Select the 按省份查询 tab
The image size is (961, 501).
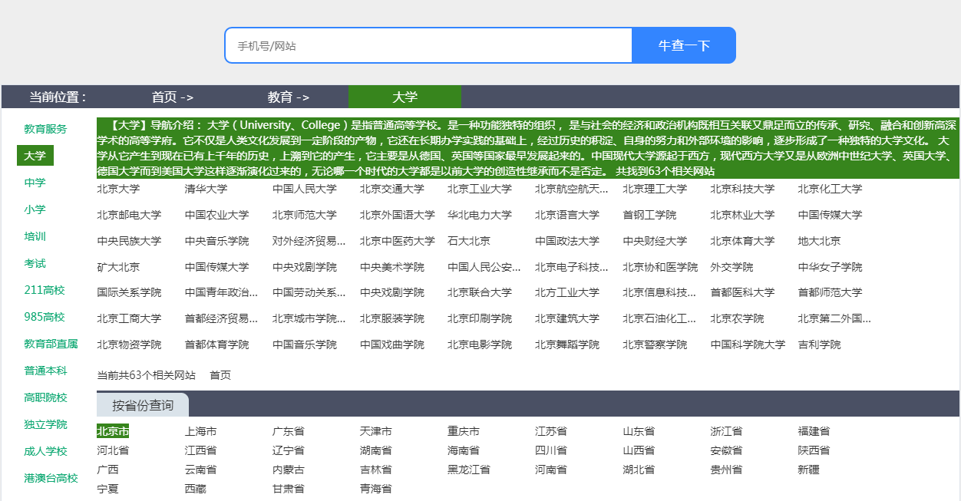143,405
